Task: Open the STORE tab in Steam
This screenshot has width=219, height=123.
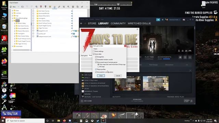Action: click(92, 24)
